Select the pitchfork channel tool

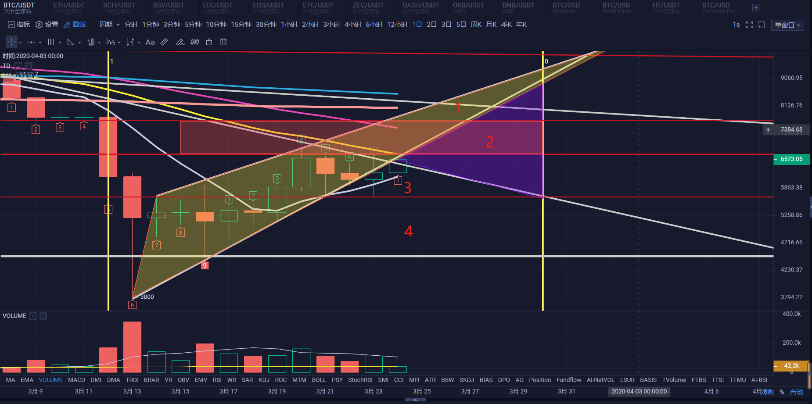click(91, 42)
